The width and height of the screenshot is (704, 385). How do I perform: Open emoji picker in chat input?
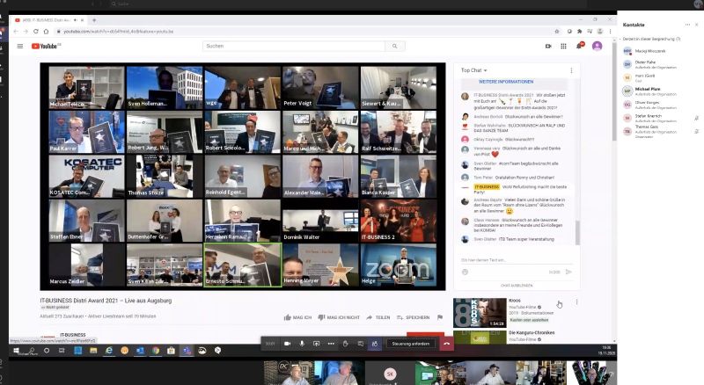[x=465, y=272]
